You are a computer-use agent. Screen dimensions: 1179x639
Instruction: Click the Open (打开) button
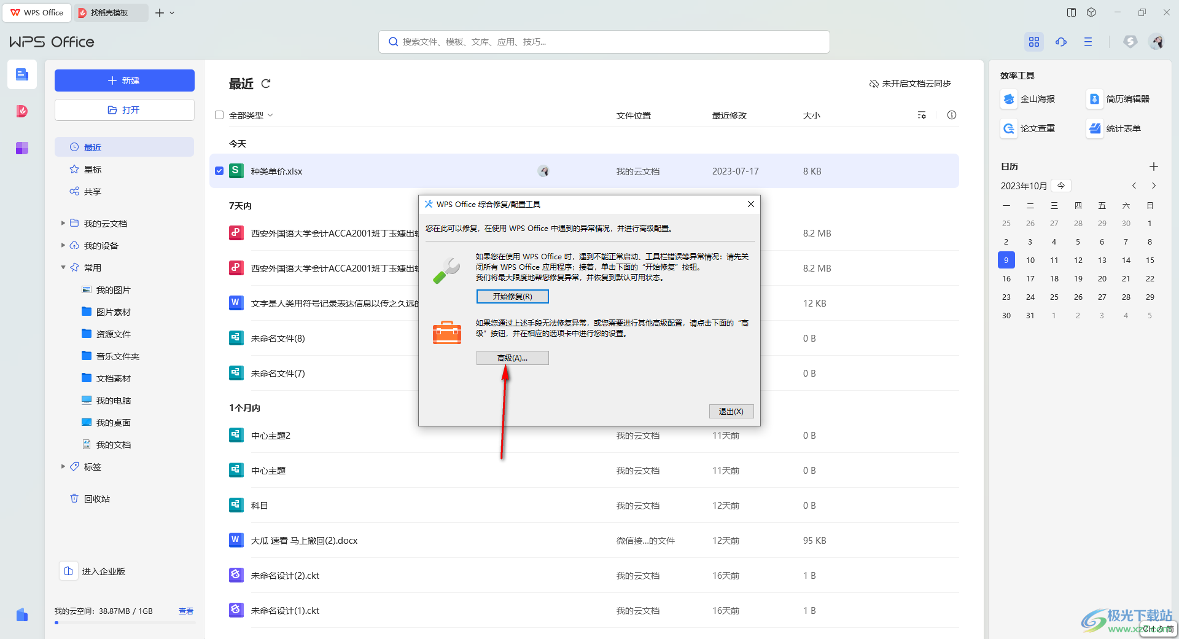tap(125, 110)
